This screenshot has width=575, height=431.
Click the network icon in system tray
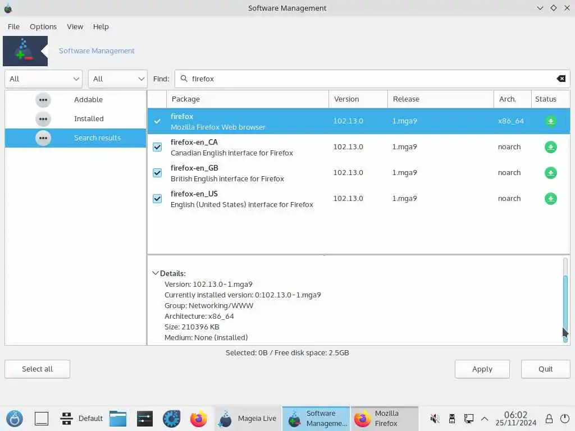468,419
